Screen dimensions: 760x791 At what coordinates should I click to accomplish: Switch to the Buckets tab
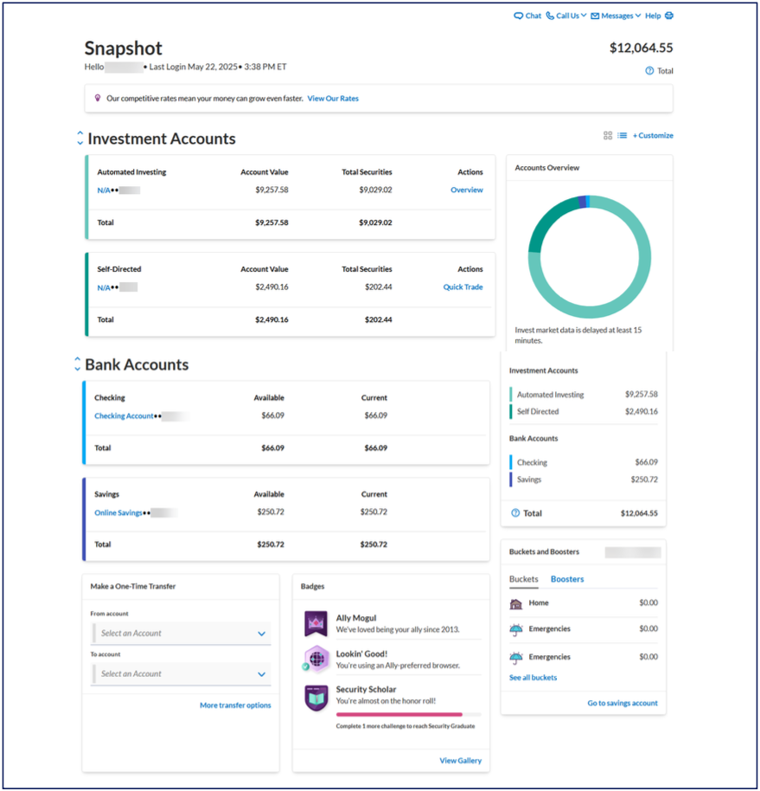click(x=524, y=579)
